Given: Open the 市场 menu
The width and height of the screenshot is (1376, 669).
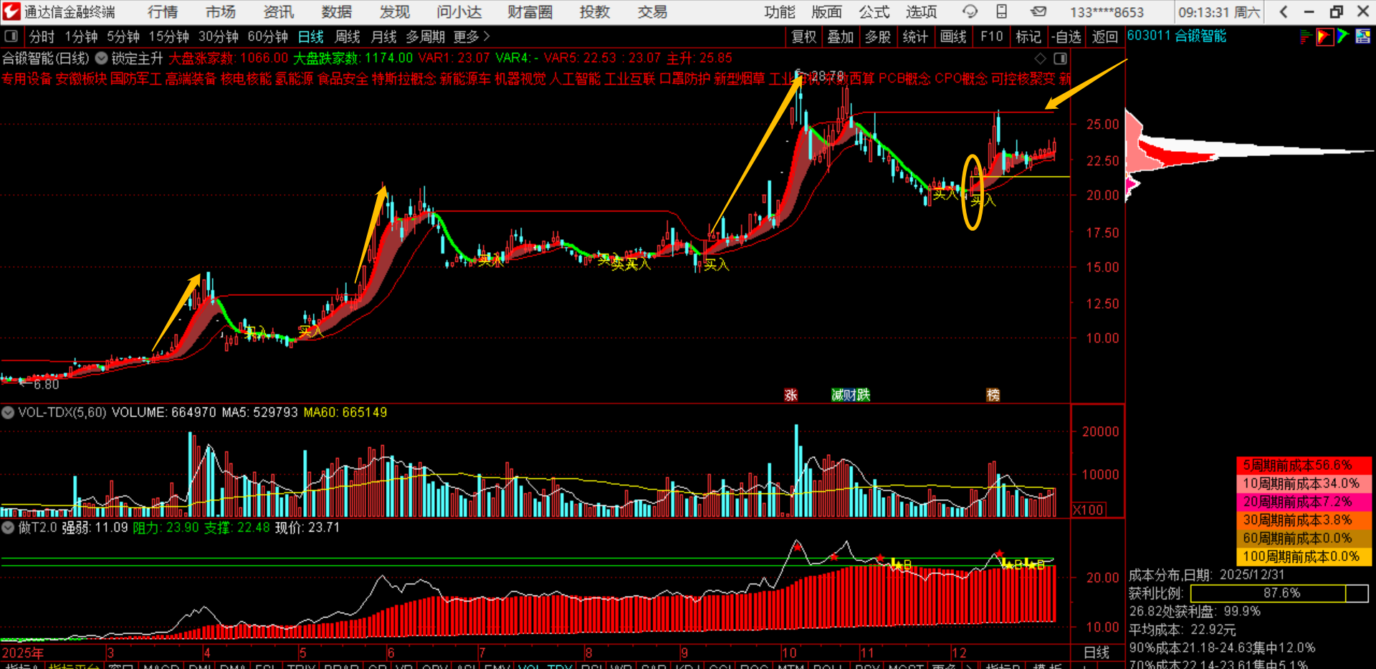Looking at the screenshot, I should click(221, 11).
